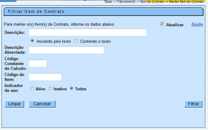
Task: Click the Descrição text field
Action: point(88,32)
